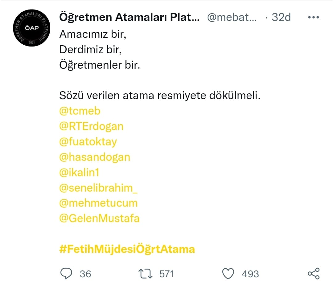The height and width of the screenshot is (288, 333).
Task: Open the share icon
Action: [314, 273]
